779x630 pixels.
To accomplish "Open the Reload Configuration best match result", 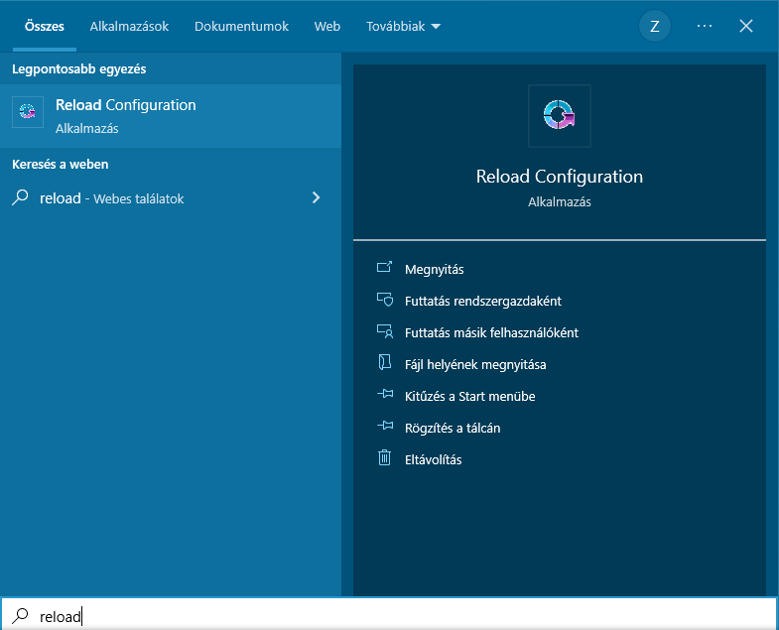I will (171, 116).
